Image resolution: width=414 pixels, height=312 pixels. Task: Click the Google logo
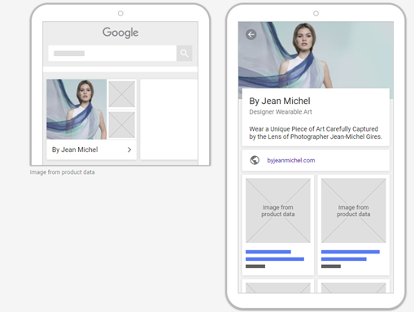[x=120, y=32]
